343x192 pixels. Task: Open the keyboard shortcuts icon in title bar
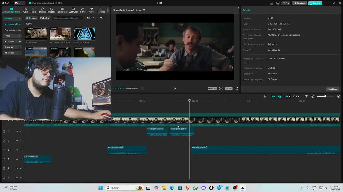coord(278,3)
